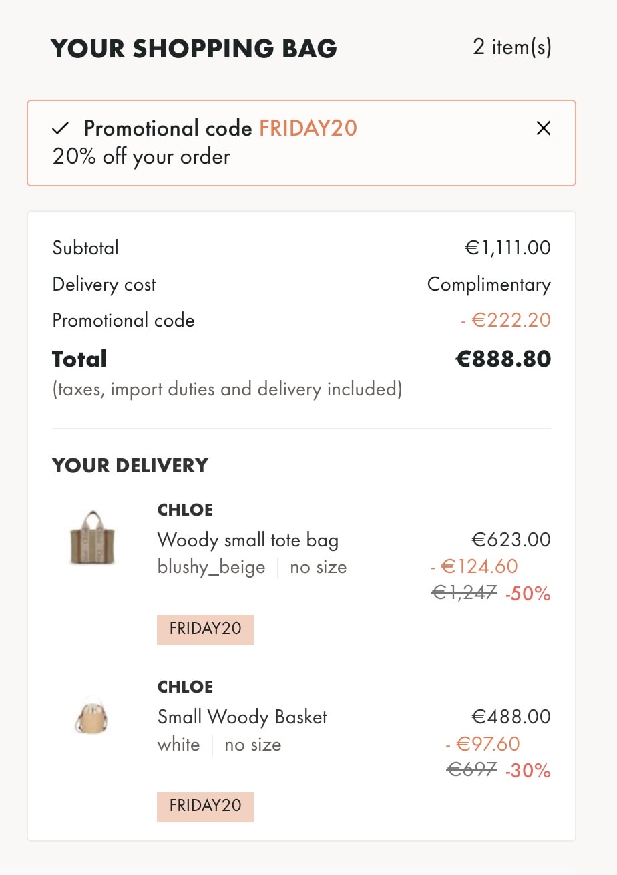The height and width of the screenshot is (875, 617).
Task: Click the Complimentary delivery cost value
Action: point(489,285)
